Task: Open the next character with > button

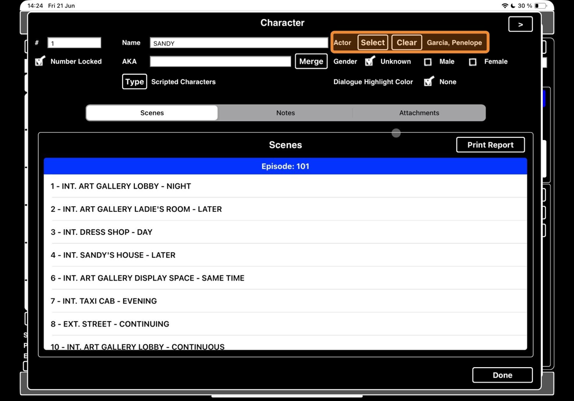Action: coord(520,24)
